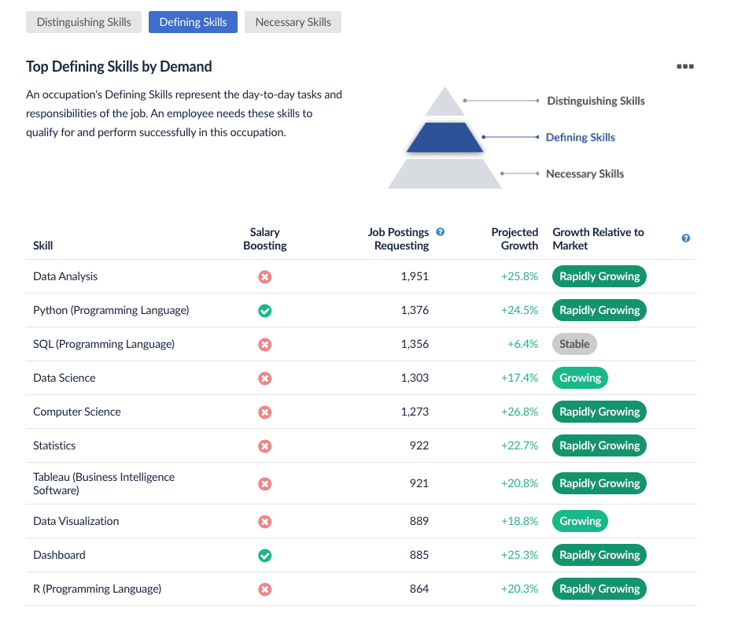
Task: Click Rapidly Growing badge in Statistics row
Action: coord(599,445)
